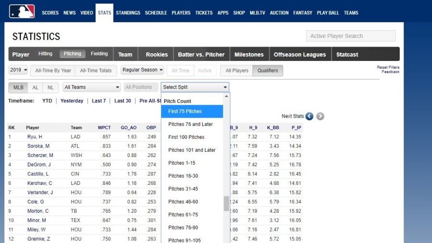This screenshot has width=432, height=243.
Task: Sort by K_BB column
Action: pyautogui.click(x=273, y=128)
